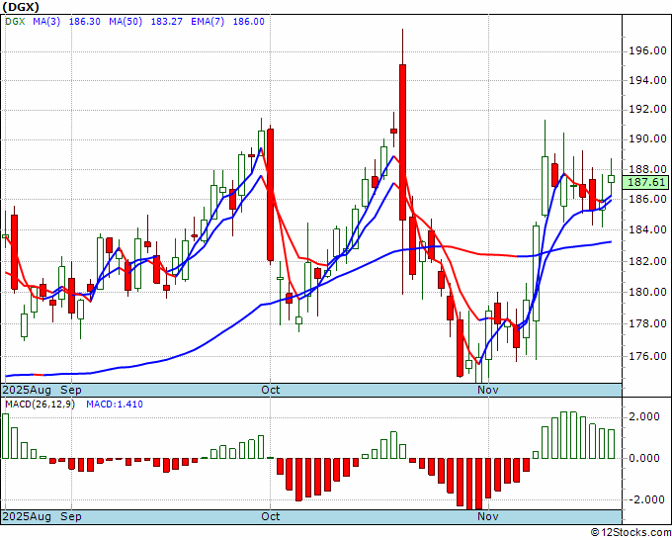The image size is (672, 540).
Task: Click the current price tag 187.61
Action: click(x=646, y=182)
